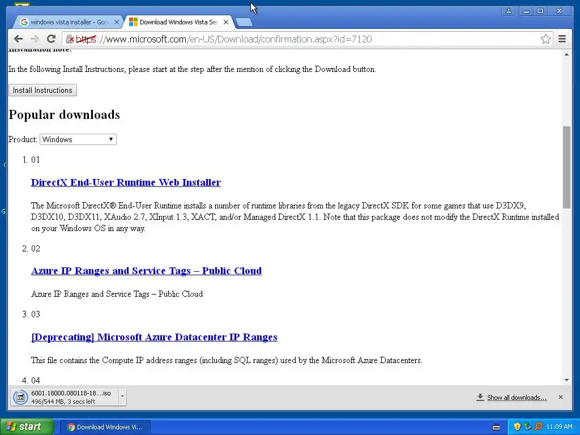Go forward with the forward arrow
This screenshot has height=435, width=580.
(x=35, y=39)
